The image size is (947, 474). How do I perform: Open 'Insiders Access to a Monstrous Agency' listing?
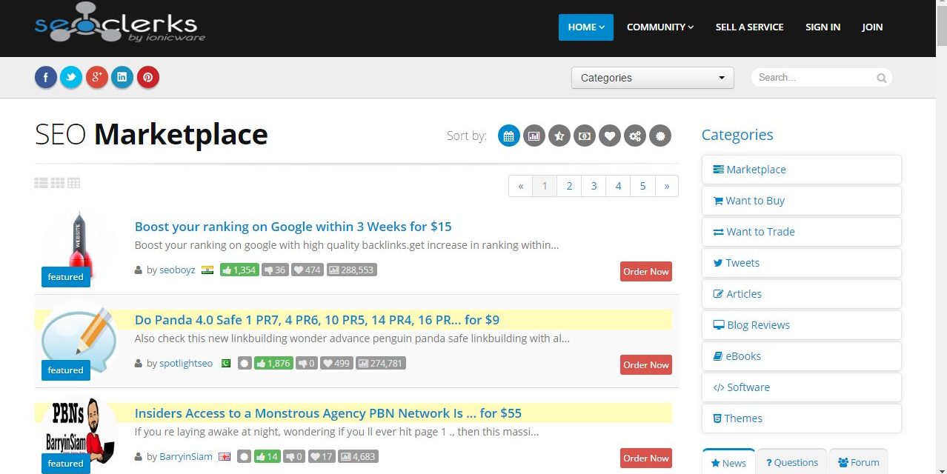328,413
